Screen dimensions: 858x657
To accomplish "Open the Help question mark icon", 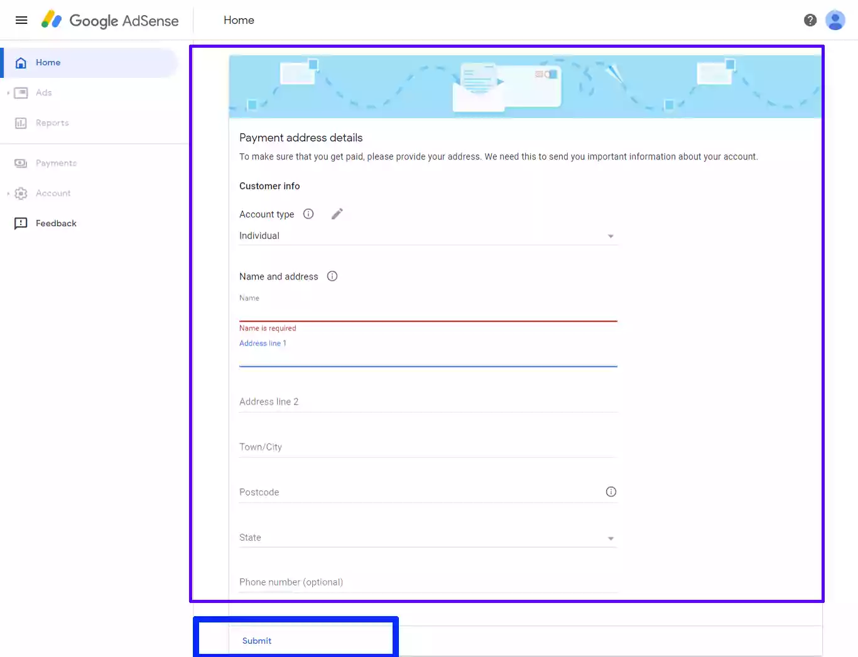I will point(810,19).
